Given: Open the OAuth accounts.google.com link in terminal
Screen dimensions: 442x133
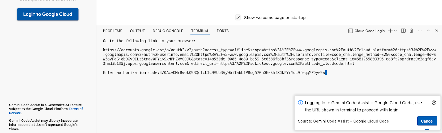Looking at the screenshot, I should pos(269,57).
